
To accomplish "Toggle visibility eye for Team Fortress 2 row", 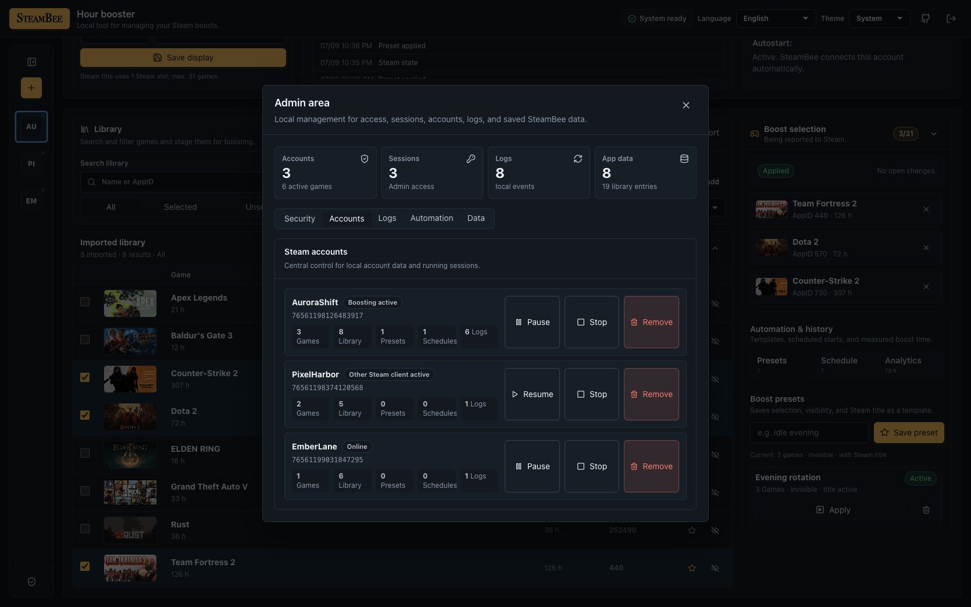I will pos(715,568).
